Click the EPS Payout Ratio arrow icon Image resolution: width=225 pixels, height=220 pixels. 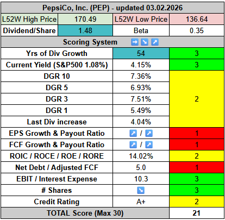coord(149,134)
